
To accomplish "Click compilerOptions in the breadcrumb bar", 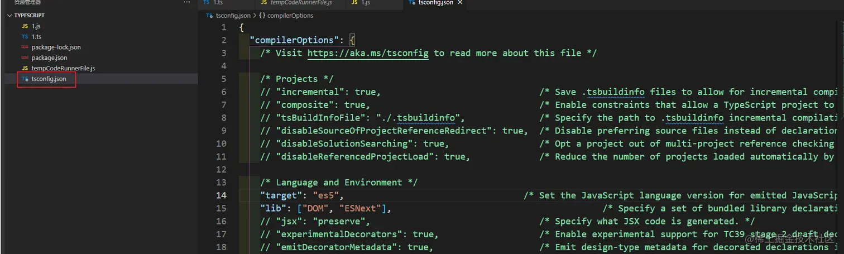I will coord(290,16).
